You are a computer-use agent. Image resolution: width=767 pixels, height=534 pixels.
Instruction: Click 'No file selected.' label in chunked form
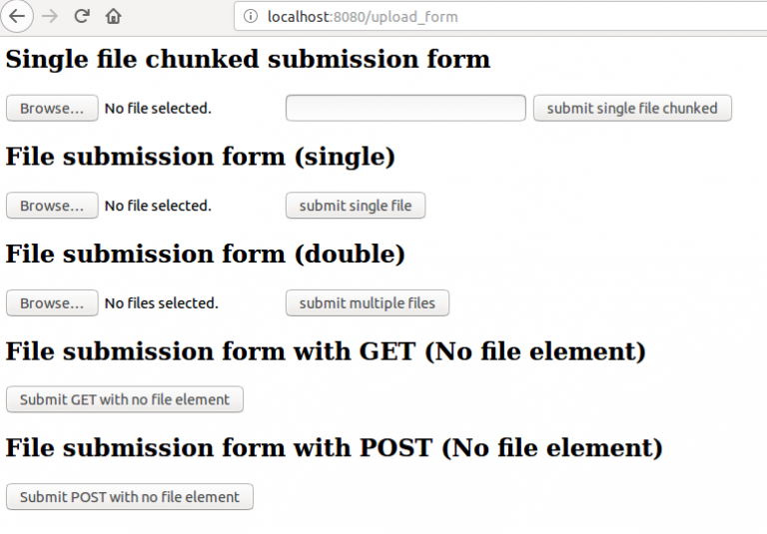[x=158, y=108]
